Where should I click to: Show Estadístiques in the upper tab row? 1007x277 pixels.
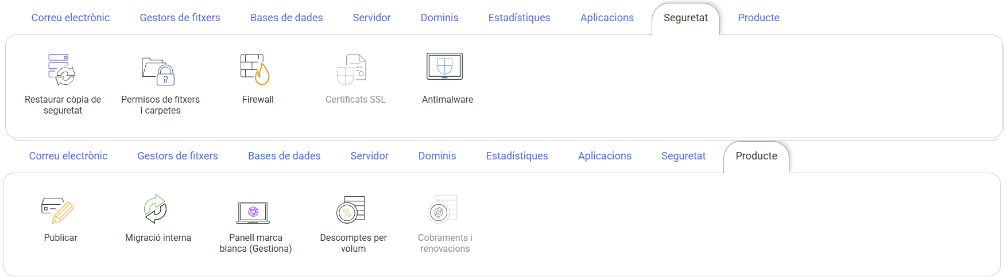519,18
